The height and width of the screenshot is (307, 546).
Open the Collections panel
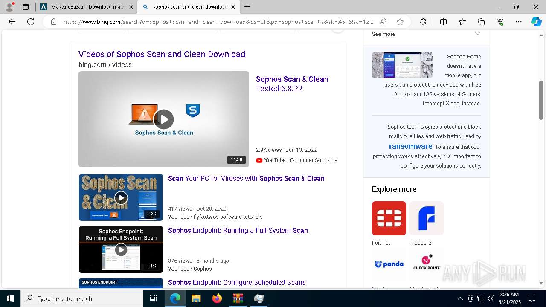tap(481, 22)
